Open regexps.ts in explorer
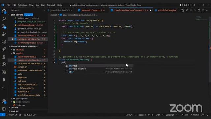The width and height of the screenshot is (211, 119). 22,78
